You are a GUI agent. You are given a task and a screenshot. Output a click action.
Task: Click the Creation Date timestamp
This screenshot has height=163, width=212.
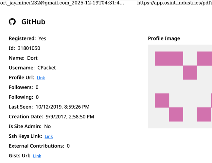pyautogui.click(x=70, y=117)
